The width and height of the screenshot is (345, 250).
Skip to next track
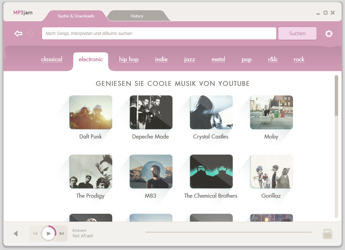(x=62, y=234)
